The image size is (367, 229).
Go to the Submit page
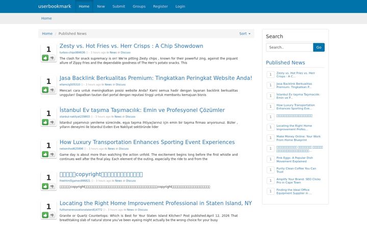[119, 6]
